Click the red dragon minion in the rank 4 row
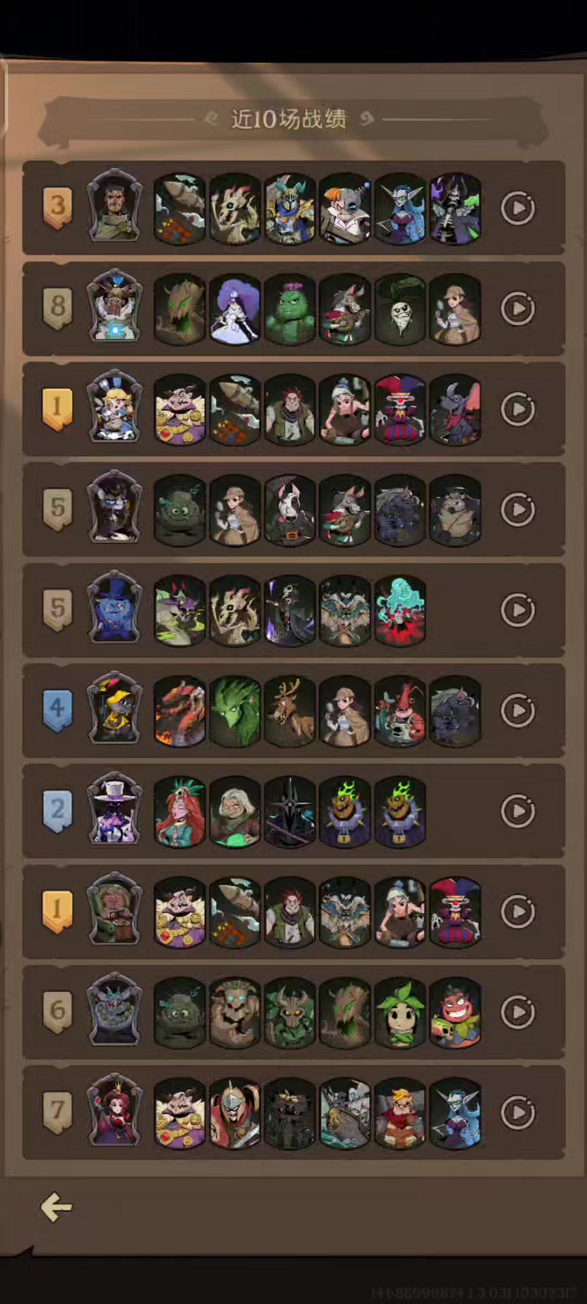 point(180,710)
